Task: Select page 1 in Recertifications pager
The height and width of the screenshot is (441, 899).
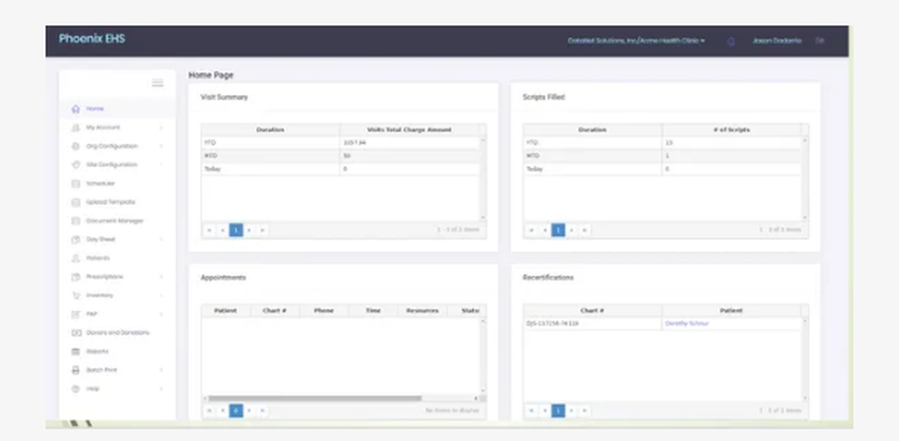Action: point(558,410)
